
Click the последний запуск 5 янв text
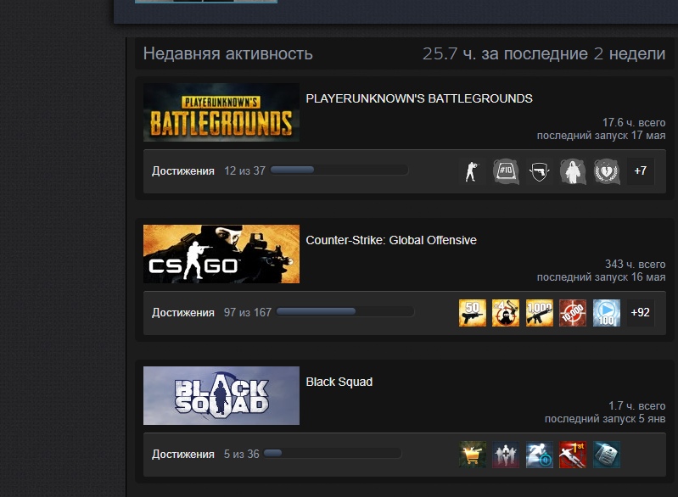605,419
